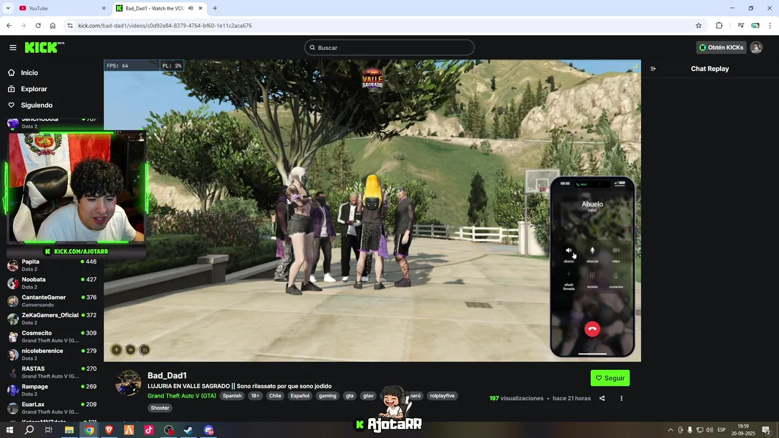Screen dimensions: 779x438
Task: Open the Kick hamburger sidebar menu
Action: [13, 47]
